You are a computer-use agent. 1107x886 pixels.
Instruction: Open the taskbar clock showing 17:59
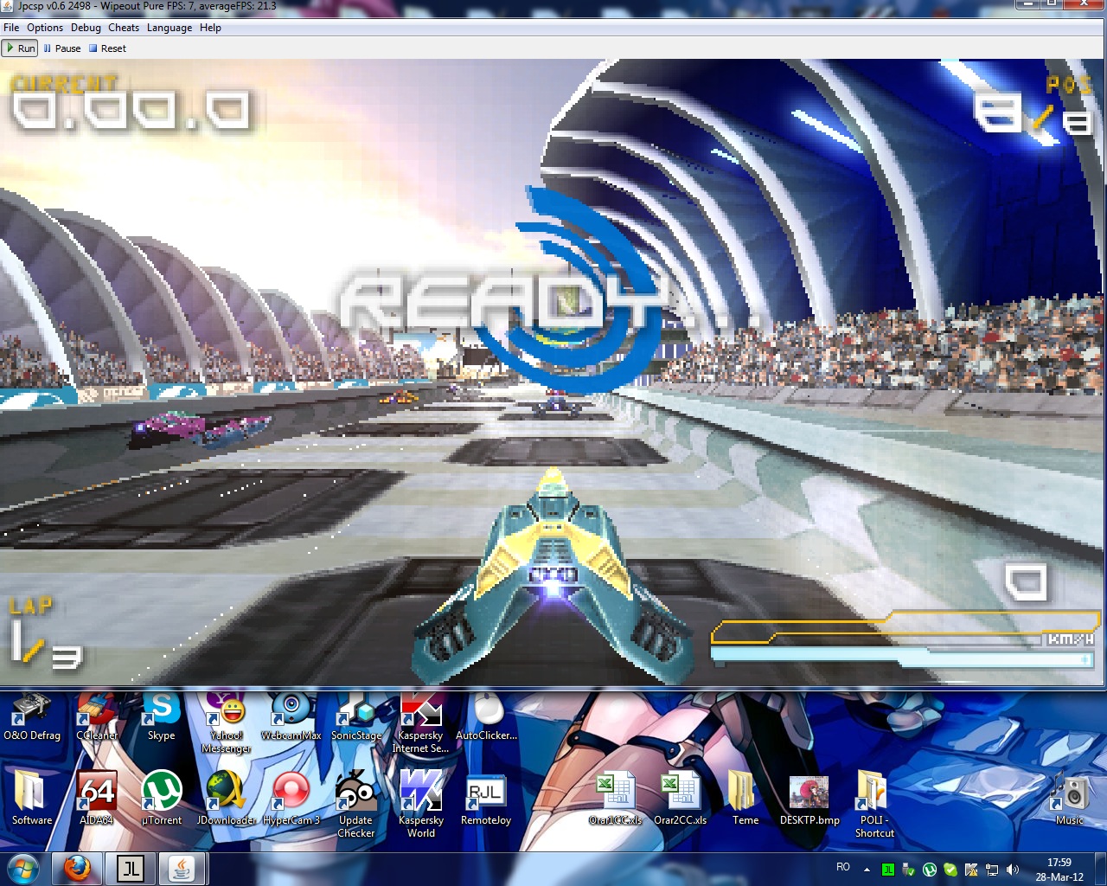[x=1059, y=870]
